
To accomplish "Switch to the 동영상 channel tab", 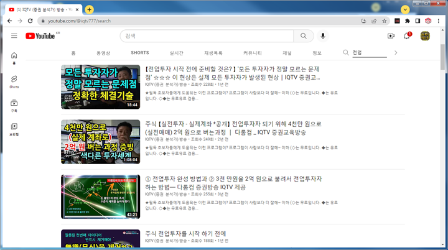I will click(103, 53).
